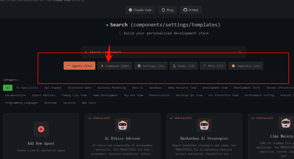Click the red plus Add New Agent icon
This screenshot has height=159, width=294.
41,129
